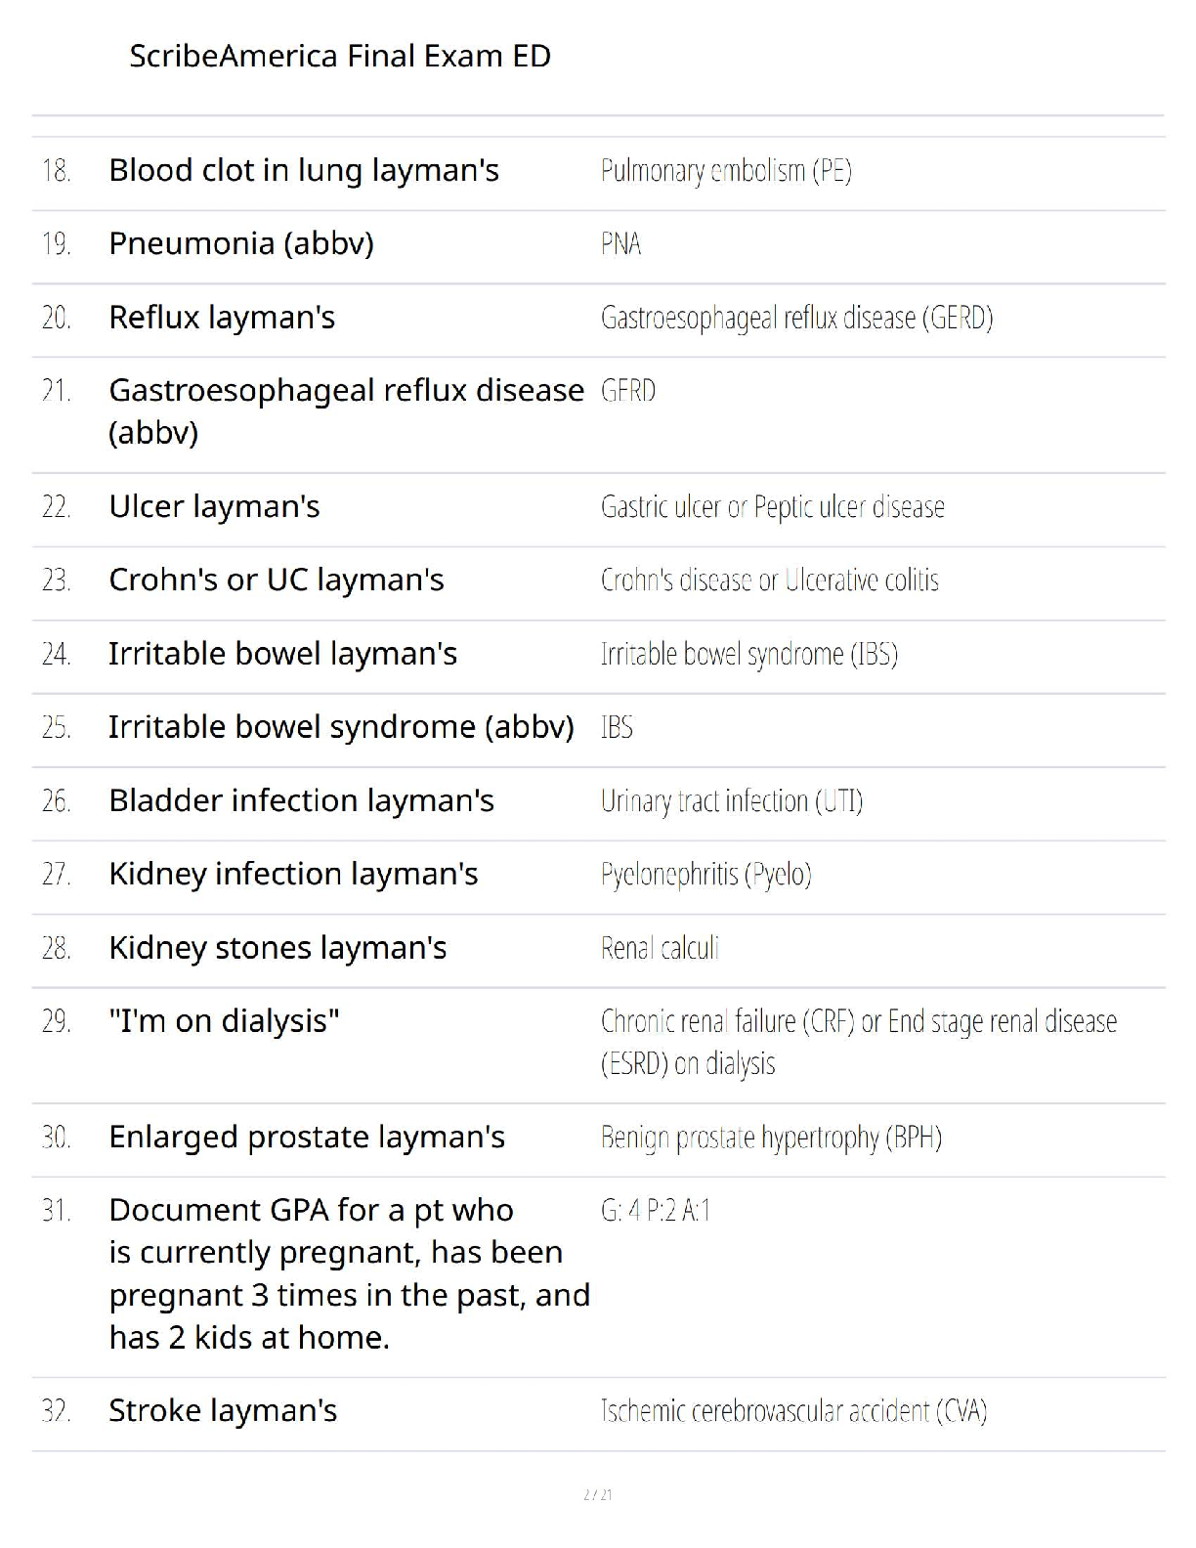Click the Urinary tract infection (UTI) answer
The image size is (1196, 1548).
click(731, 801)
